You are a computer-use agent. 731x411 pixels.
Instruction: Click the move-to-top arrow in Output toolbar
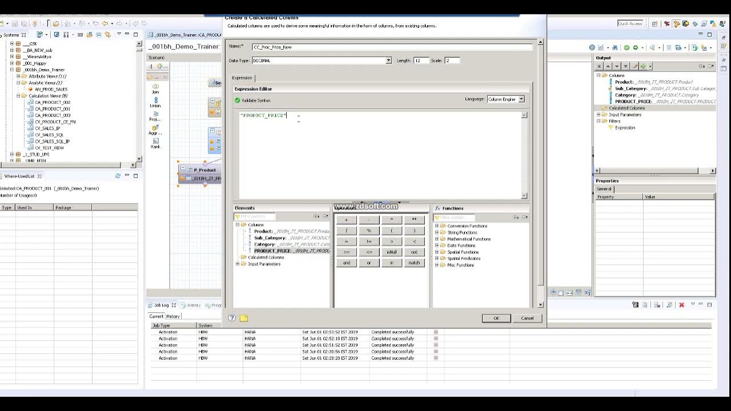click(600, 67)
